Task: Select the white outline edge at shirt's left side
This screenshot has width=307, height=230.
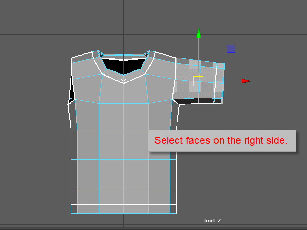Action: pyautogui.click(x=71, y=168)
